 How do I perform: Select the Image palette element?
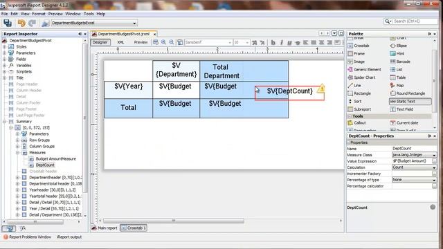[x=356, y=62]
